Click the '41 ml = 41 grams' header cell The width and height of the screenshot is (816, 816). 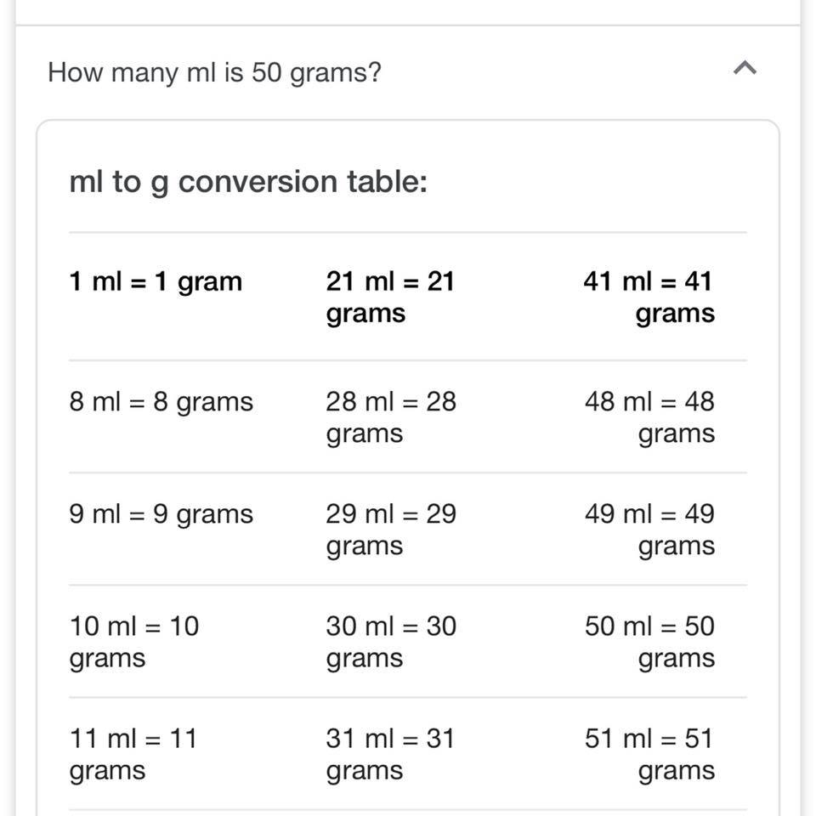point(649,297)
